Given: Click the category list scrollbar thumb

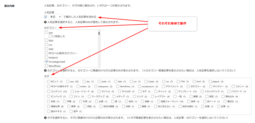Looking at the screenshot, I should [x=99, y=33].
